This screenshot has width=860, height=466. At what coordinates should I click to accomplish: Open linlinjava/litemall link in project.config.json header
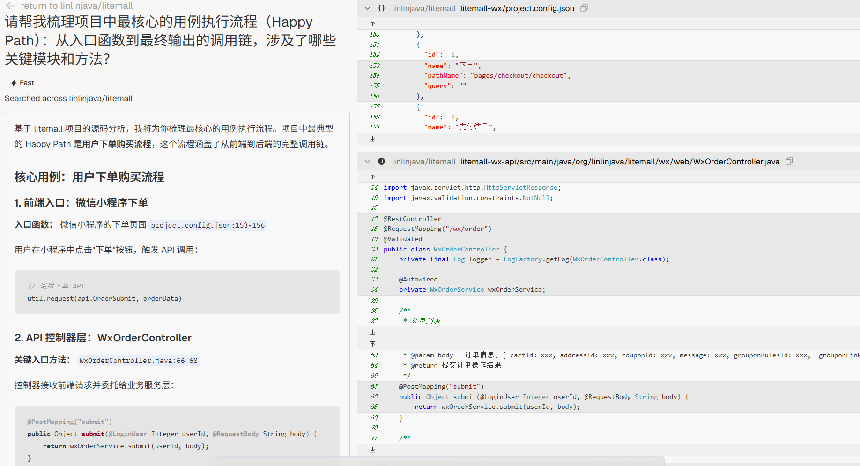423,8
